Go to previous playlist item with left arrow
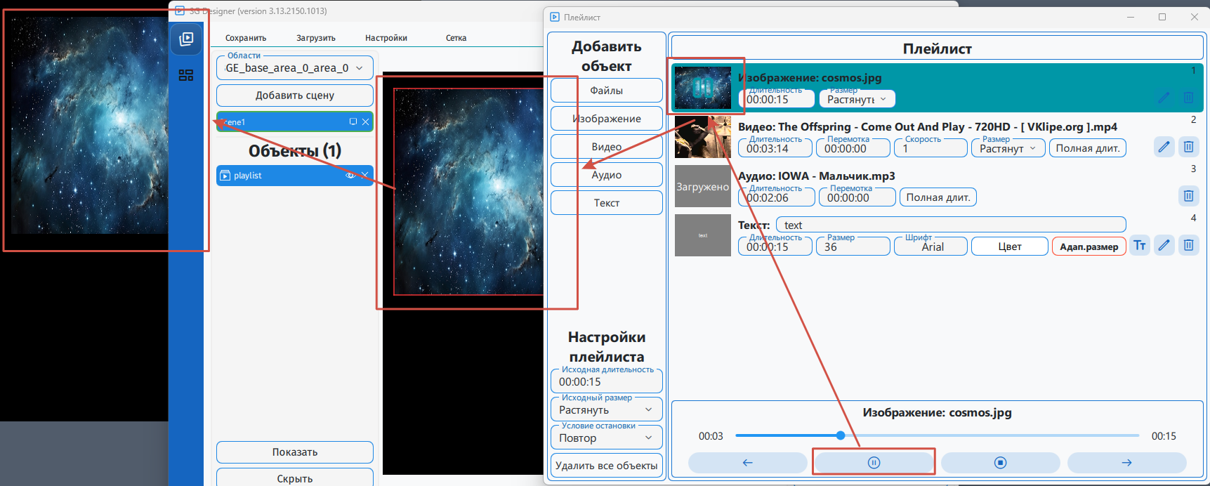The height and width of the screenshot is (486, 1210). (x=747, y=462)
